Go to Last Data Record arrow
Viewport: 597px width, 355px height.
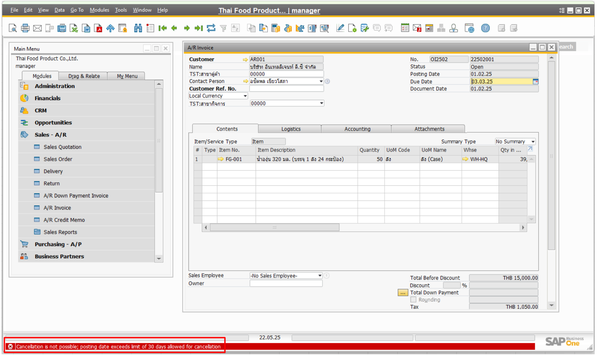coord(199,28)
